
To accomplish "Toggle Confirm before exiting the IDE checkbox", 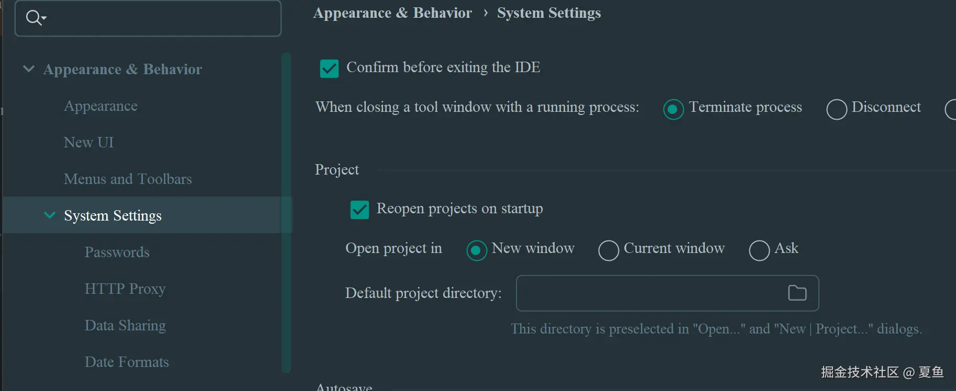I will tap(329, 68).
